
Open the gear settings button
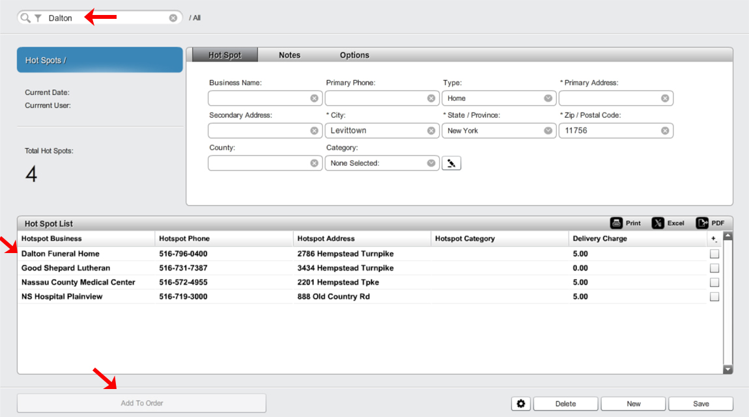point(521,403)
